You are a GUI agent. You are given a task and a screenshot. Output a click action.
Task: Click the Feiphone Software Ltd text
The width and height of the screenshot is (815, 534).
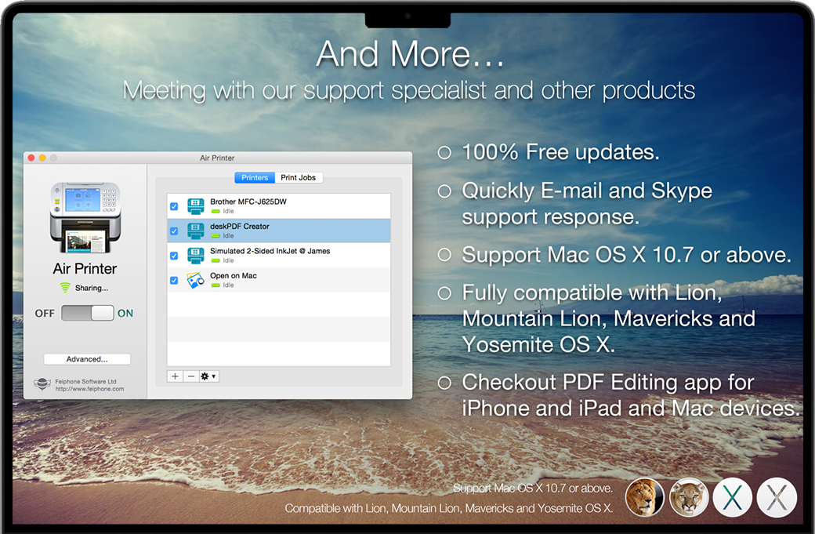pyautogui.click(x=85, y=381)
